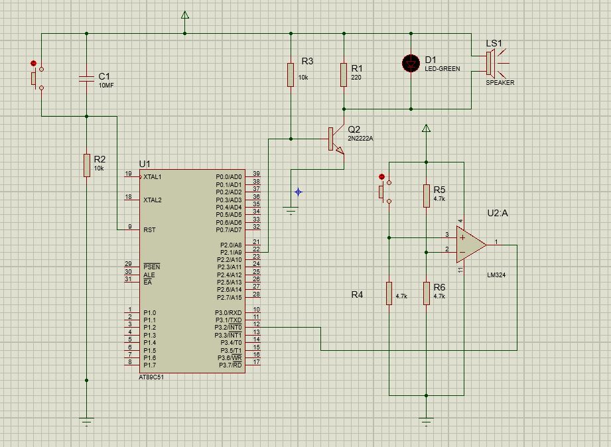Select capacitor C1 symbol
Screen dimensions: 611x447
click(86, 79)
